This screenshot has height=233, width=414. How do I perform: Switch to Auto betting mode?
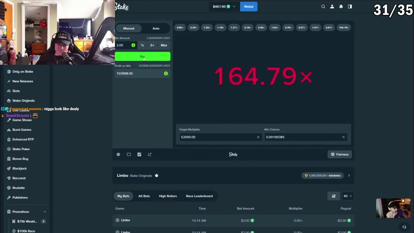point(156,28)
